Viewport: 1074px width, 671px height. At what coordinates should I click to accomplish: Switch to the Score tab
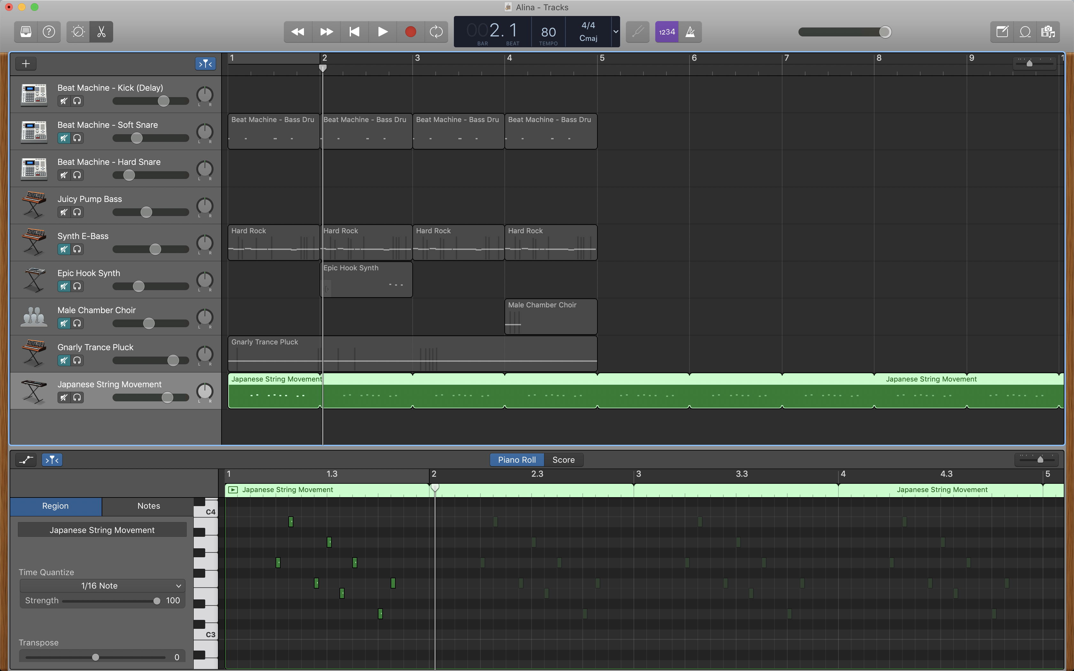point(563,460)
